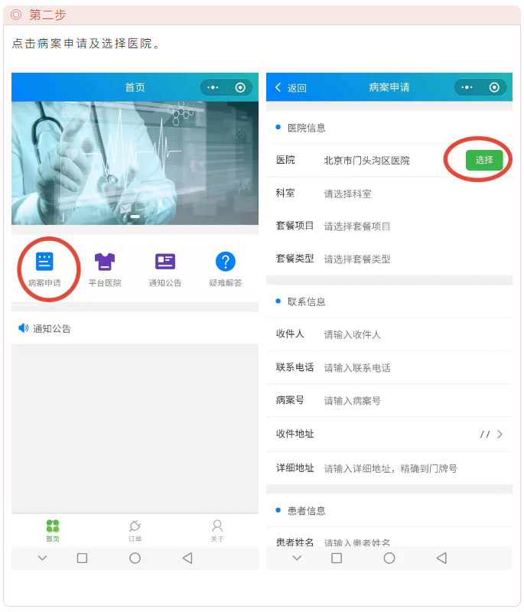This screenshot has width=524, height=612.
Task: Open the 请选择套餐项目 selector
Action: point(357,226)
